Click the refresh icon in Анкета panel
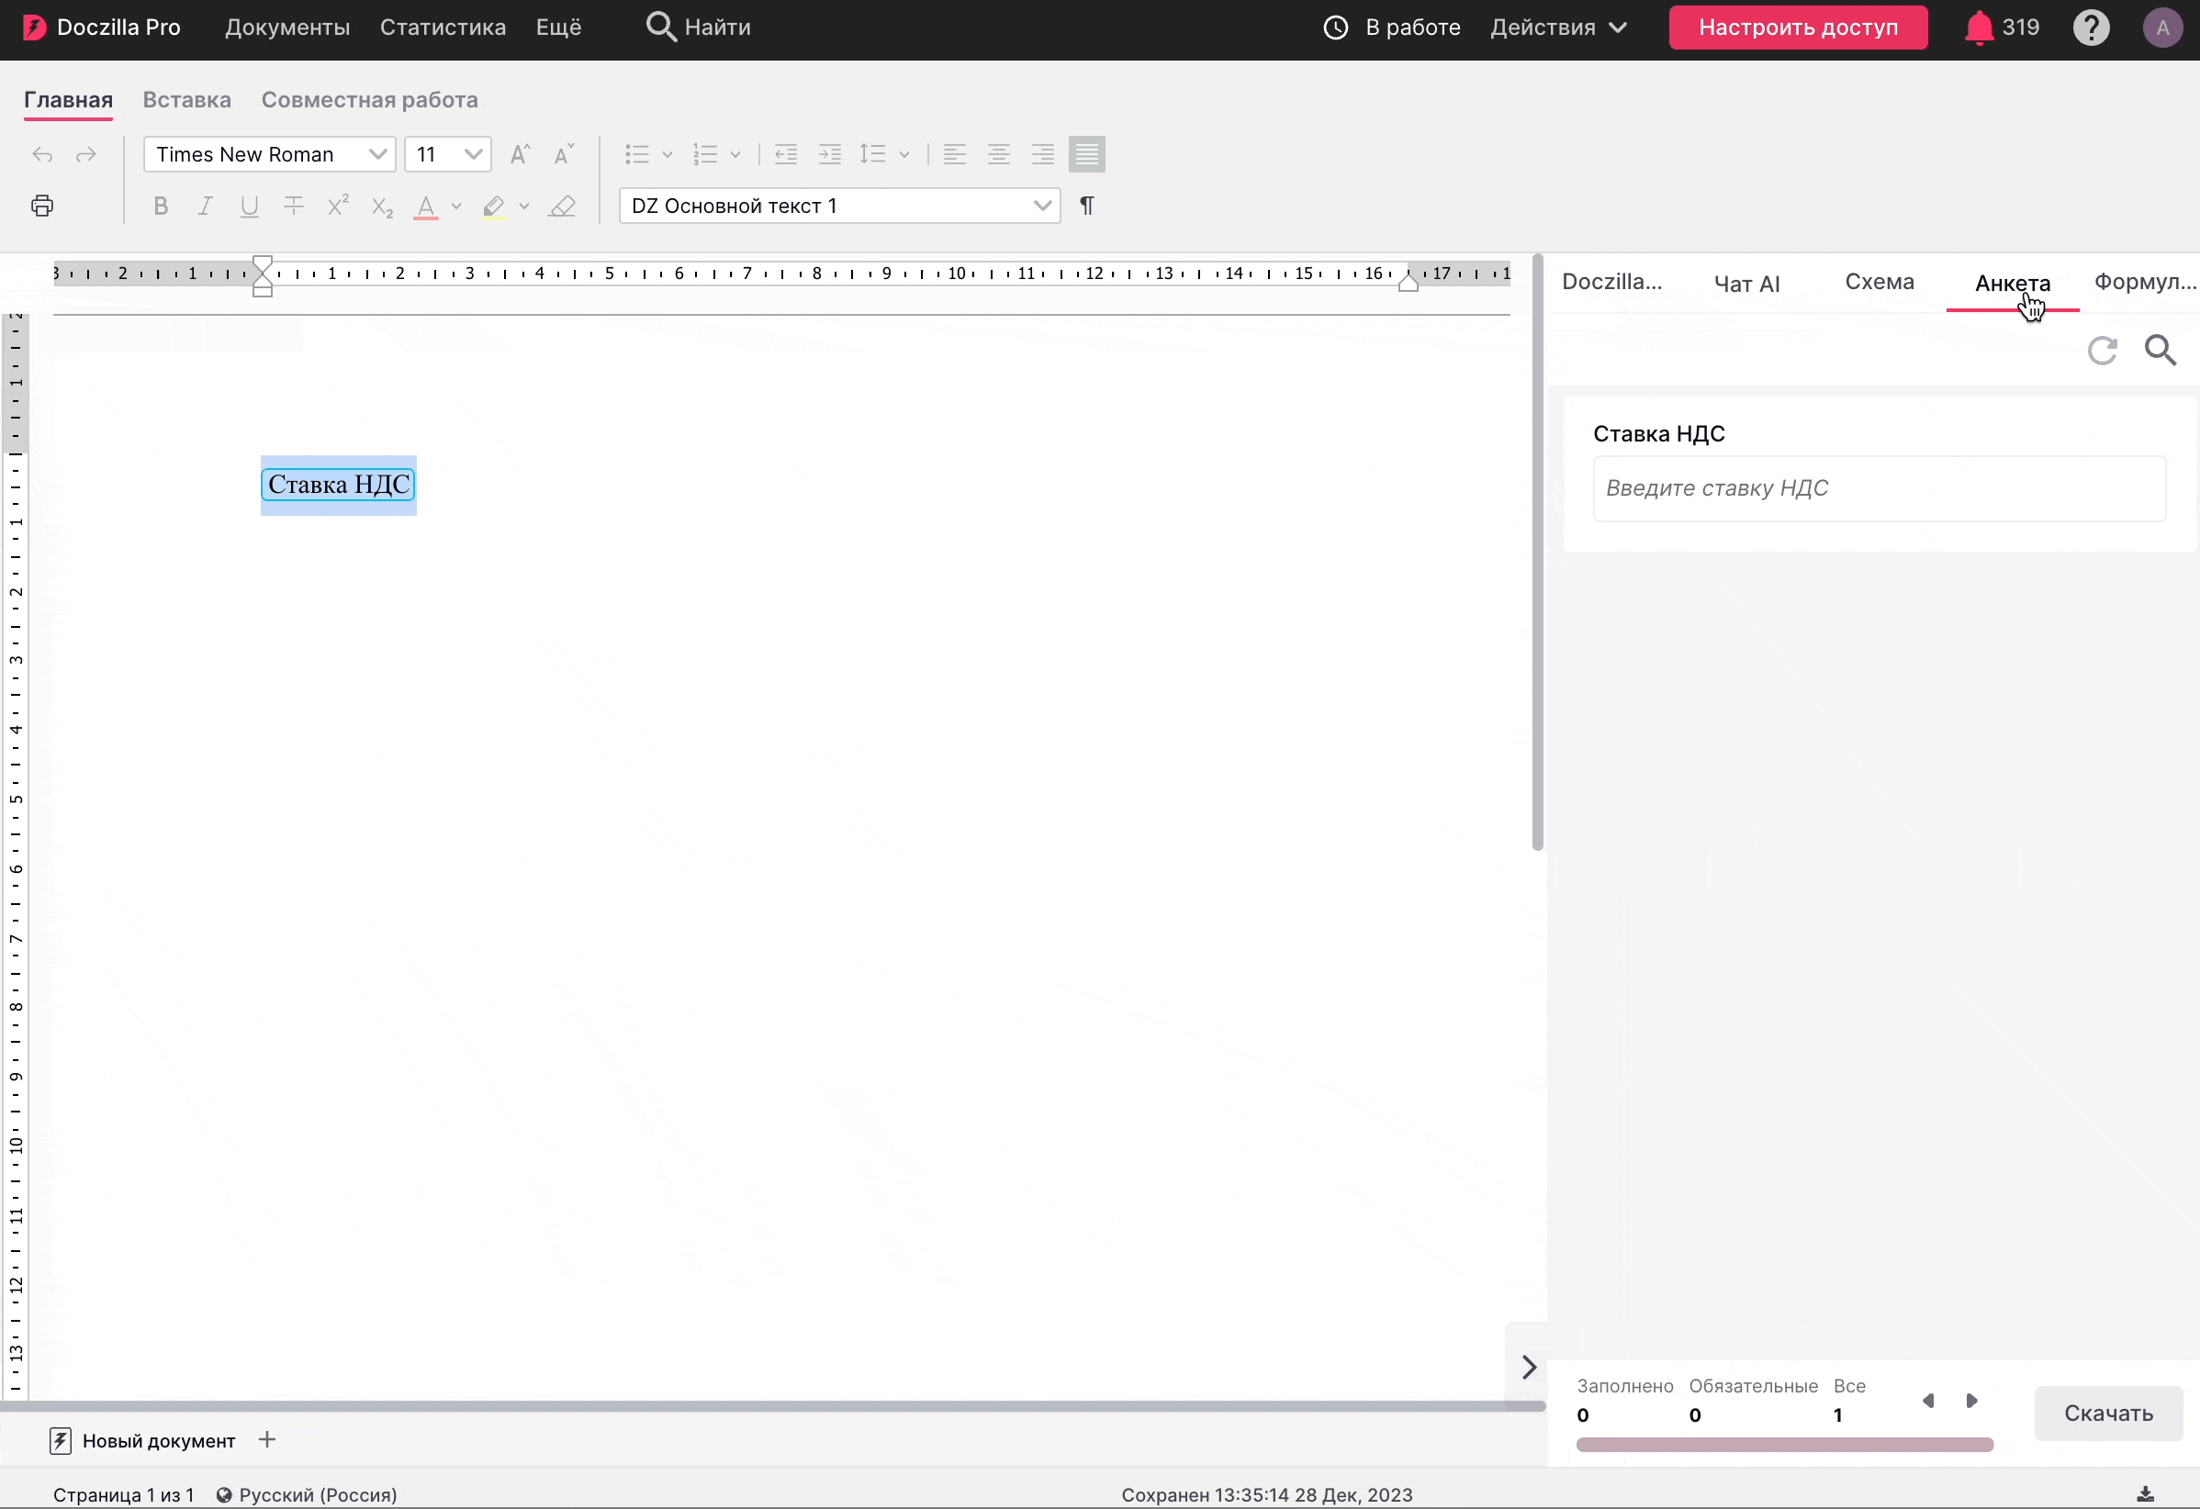Screen dimensions: 2200x1509 (x=2103, y=350)
